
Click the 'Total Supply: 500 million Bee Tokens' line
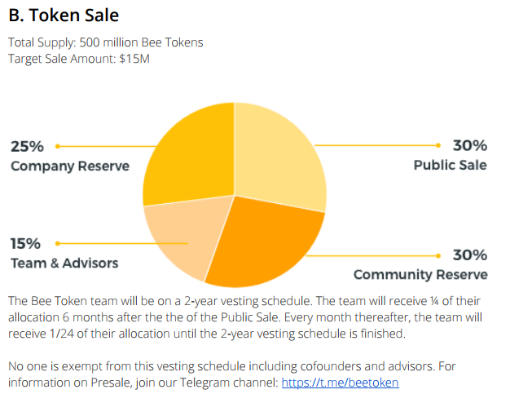click(106, 42)
